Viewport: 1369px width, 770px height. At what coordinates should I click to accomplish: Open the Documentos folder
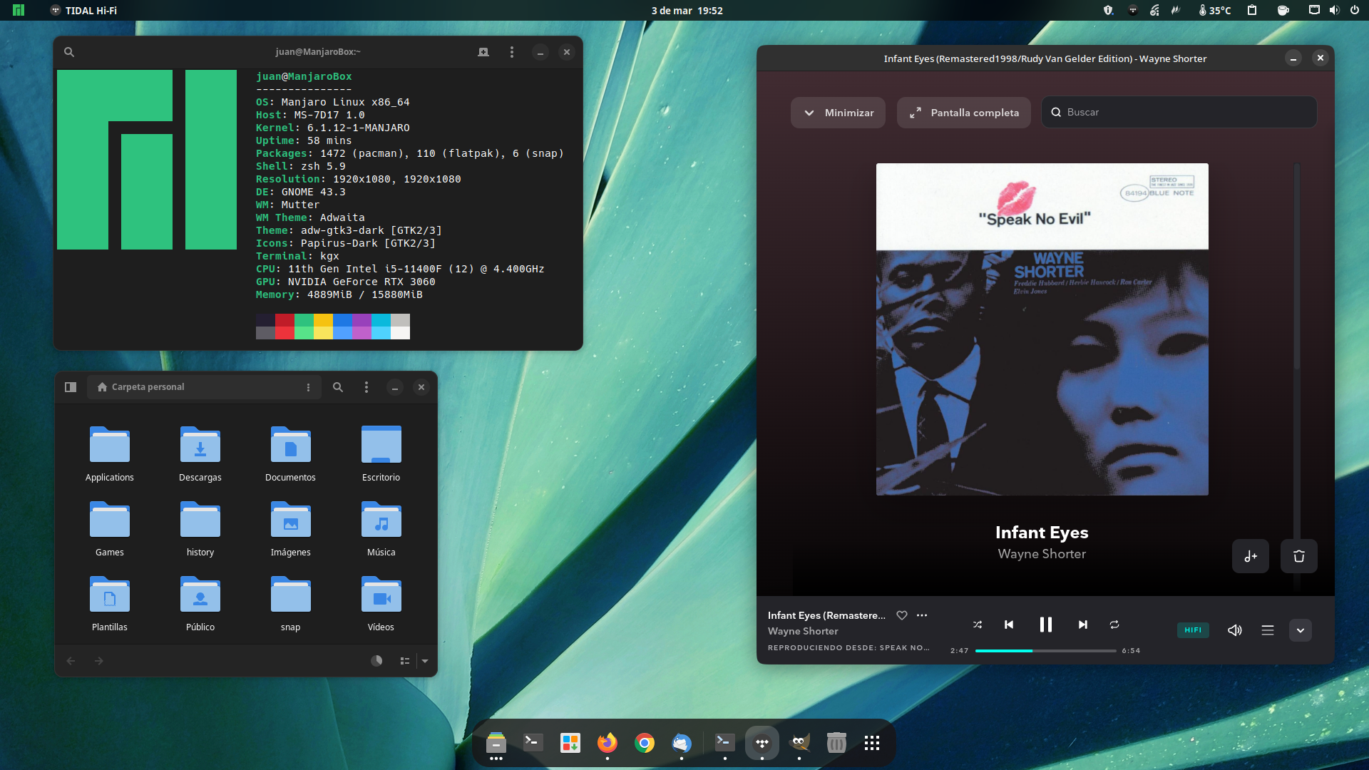tap(291, 453)
